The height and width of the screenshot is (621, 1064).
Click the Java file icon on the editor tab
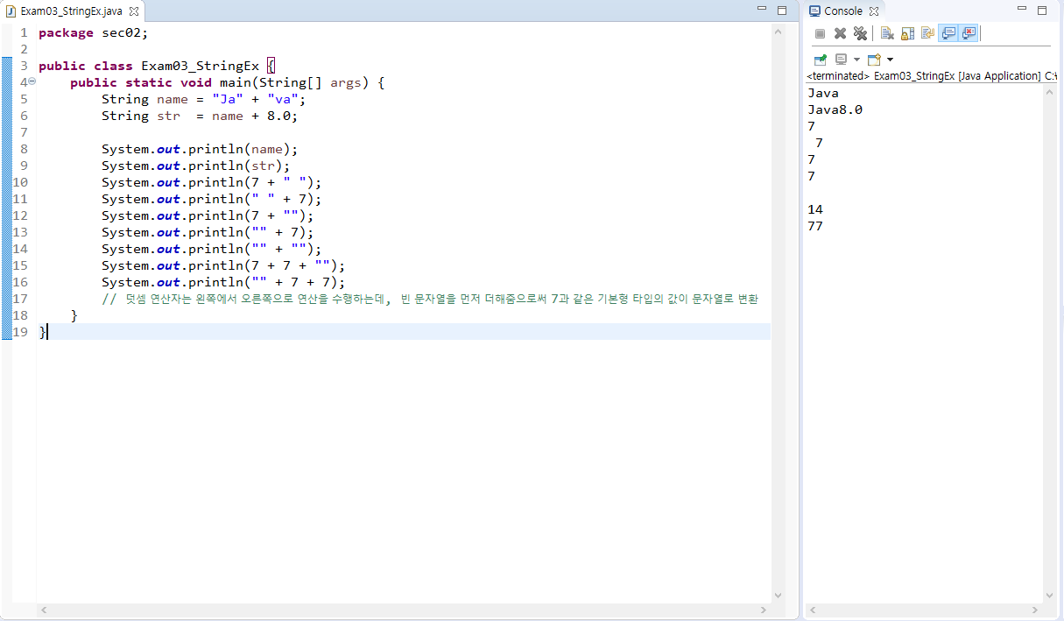(11, 11)
